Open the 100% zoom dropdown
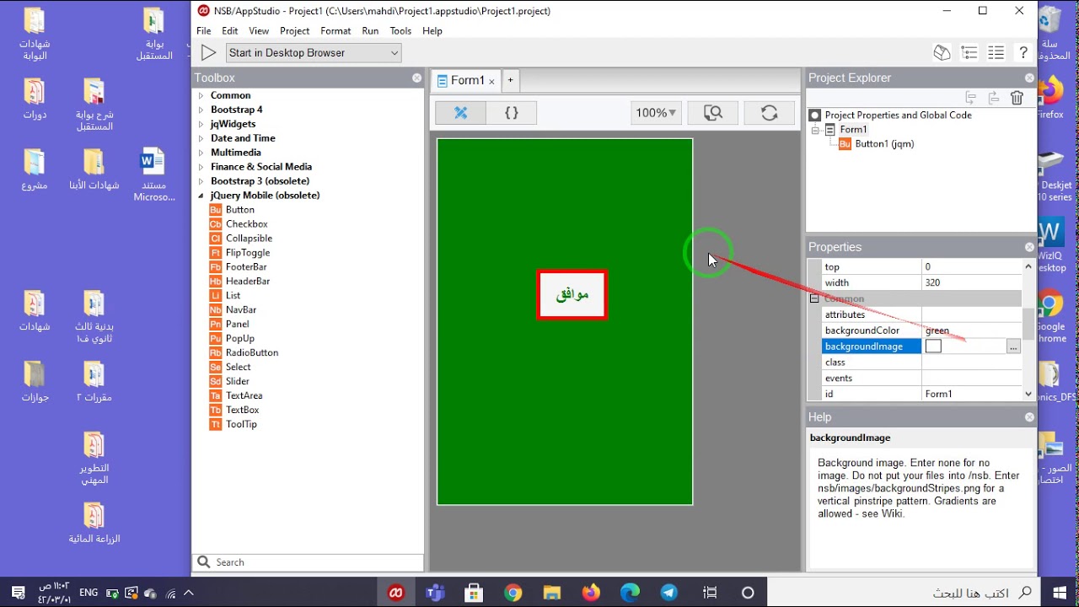The image size is (1079, 607). coord(656,113)
